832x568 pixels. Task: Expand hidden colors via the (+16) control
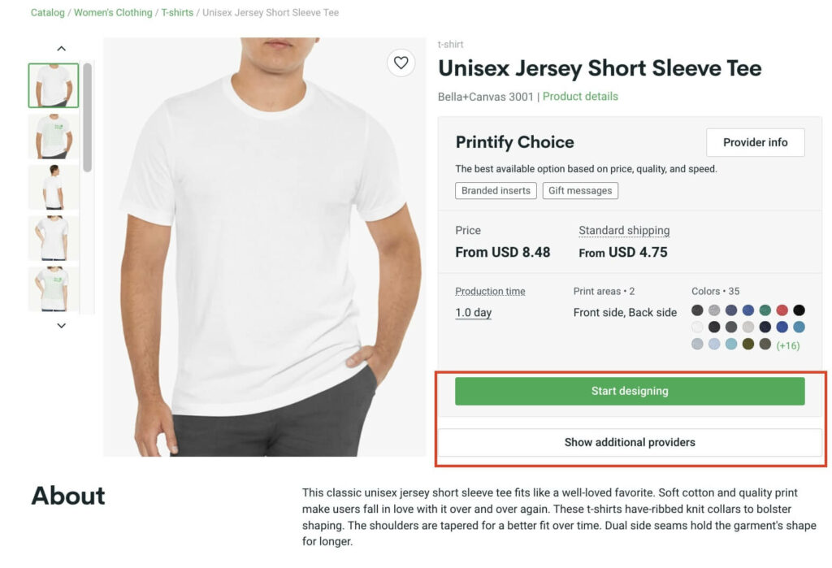pos(787,345)
